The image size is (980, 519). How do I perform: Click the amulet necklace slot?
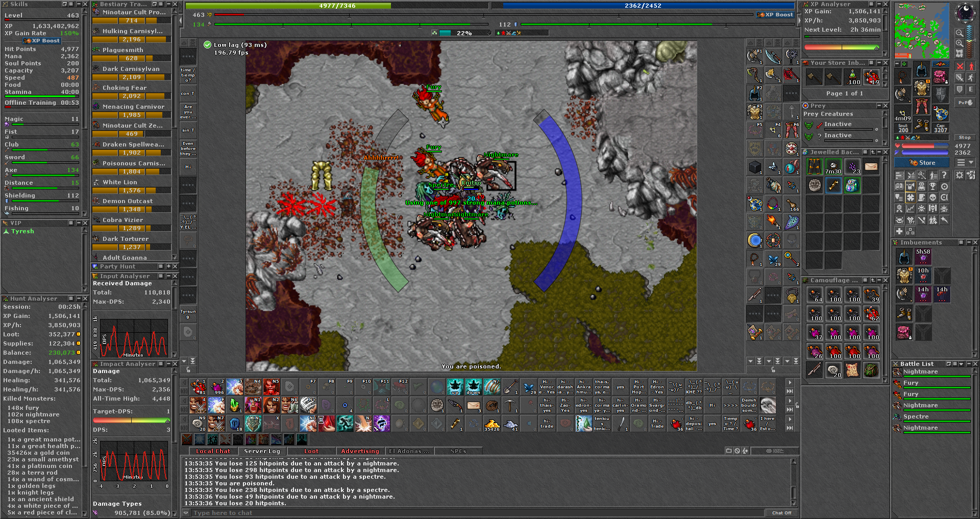(x=902, y=77)
